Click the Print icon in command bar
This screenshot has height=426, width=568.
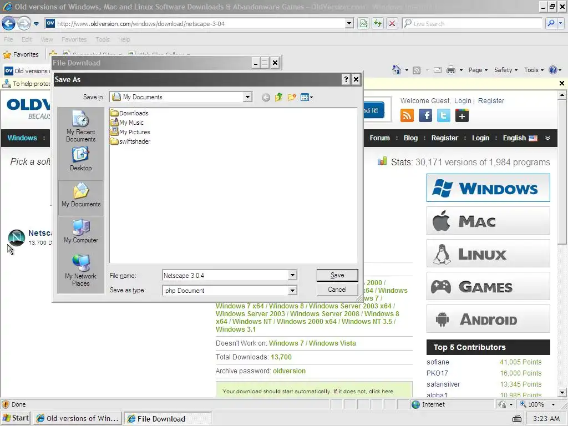(450, 70)
